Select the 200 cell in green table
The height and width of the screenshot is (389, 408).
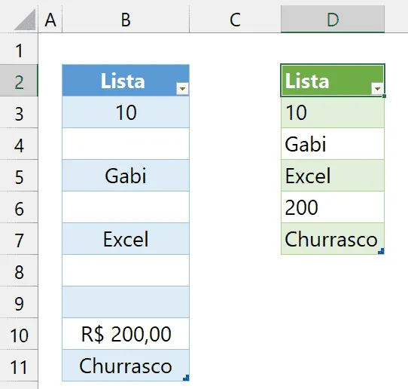click(x=333, y=207)
